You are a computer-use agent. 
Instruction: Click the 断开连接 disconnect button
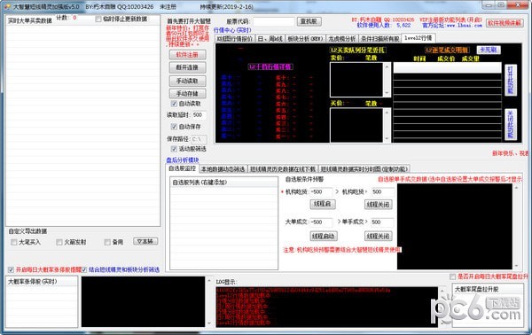[187, 67]
